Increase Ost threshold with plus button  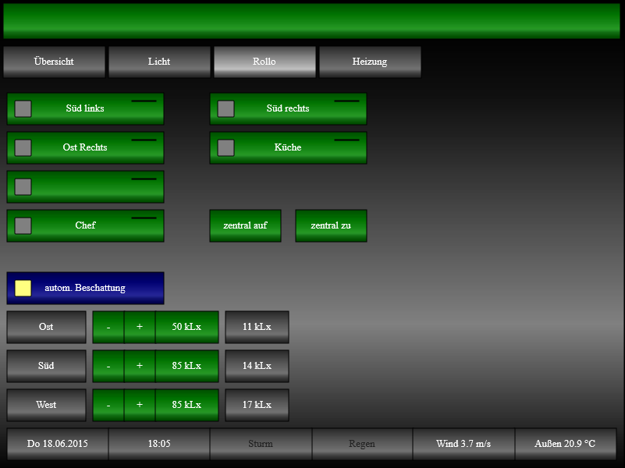tap(140, 327)
